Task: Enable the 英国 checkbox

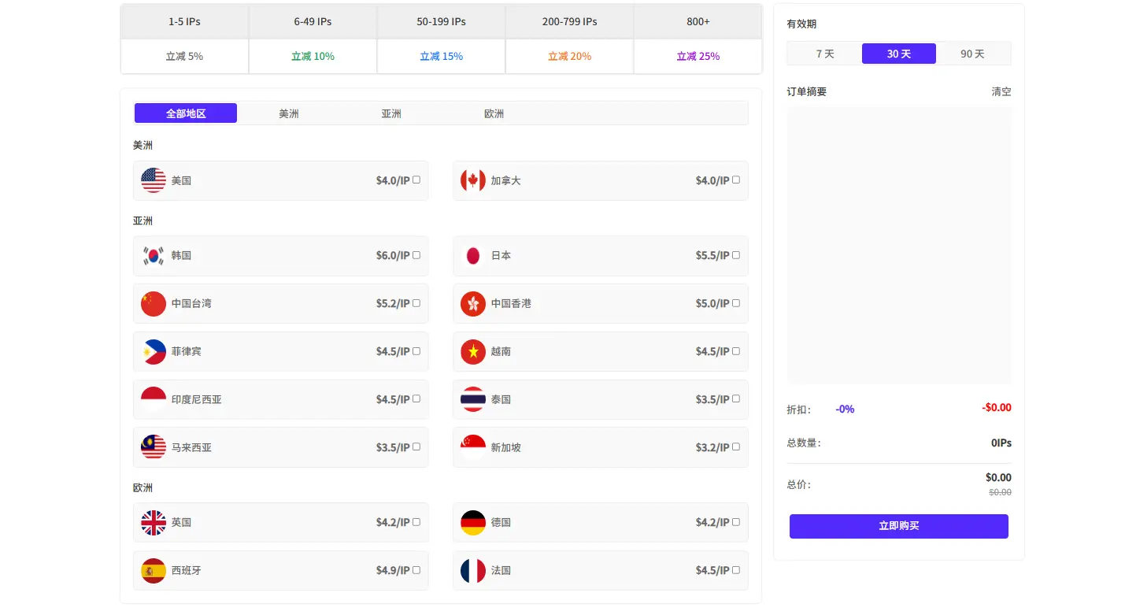Action: point(416,521)
